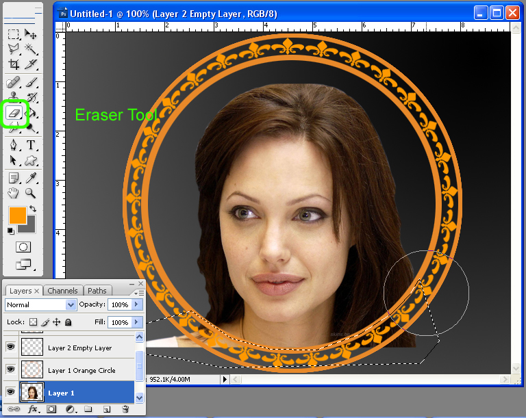
Task: Select the Eyedropper tool
Action: coord(31,178)
